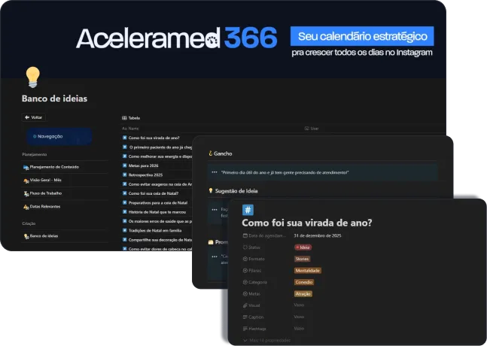
Task: Click the Fluxo de Trabalho icon
Action: point(26,193)
